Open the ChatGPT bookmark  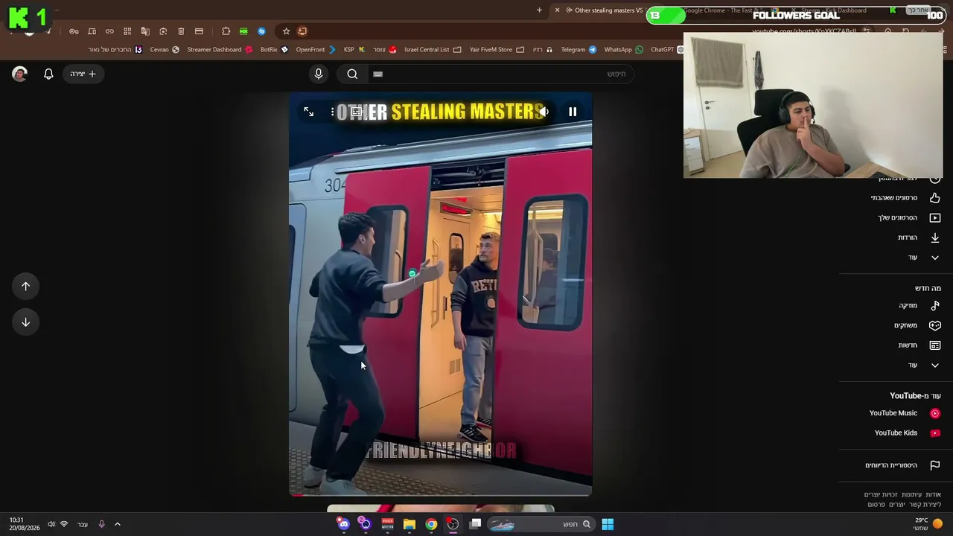[667, 50]
